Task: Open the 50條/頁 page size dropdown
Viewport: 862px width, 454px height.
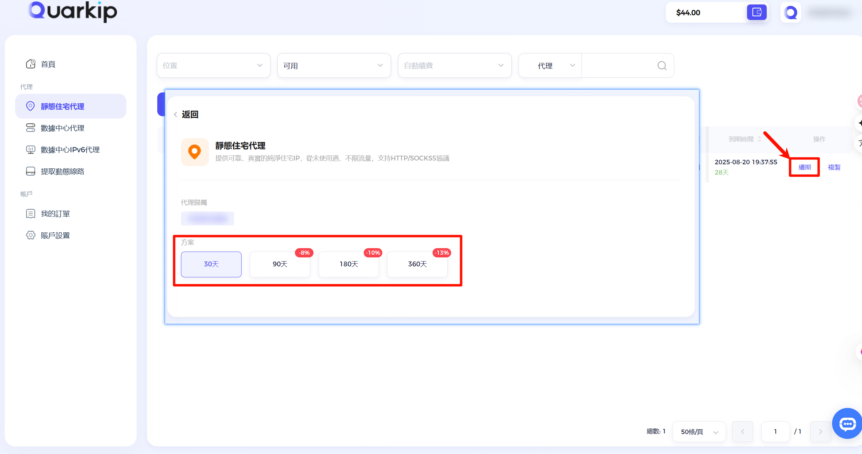Action: pyautogui.click(x=699, y=432)
